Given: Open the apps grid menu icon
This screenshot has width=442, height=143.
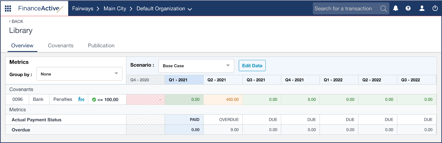Looking at the screenshot, I should 8,9.
